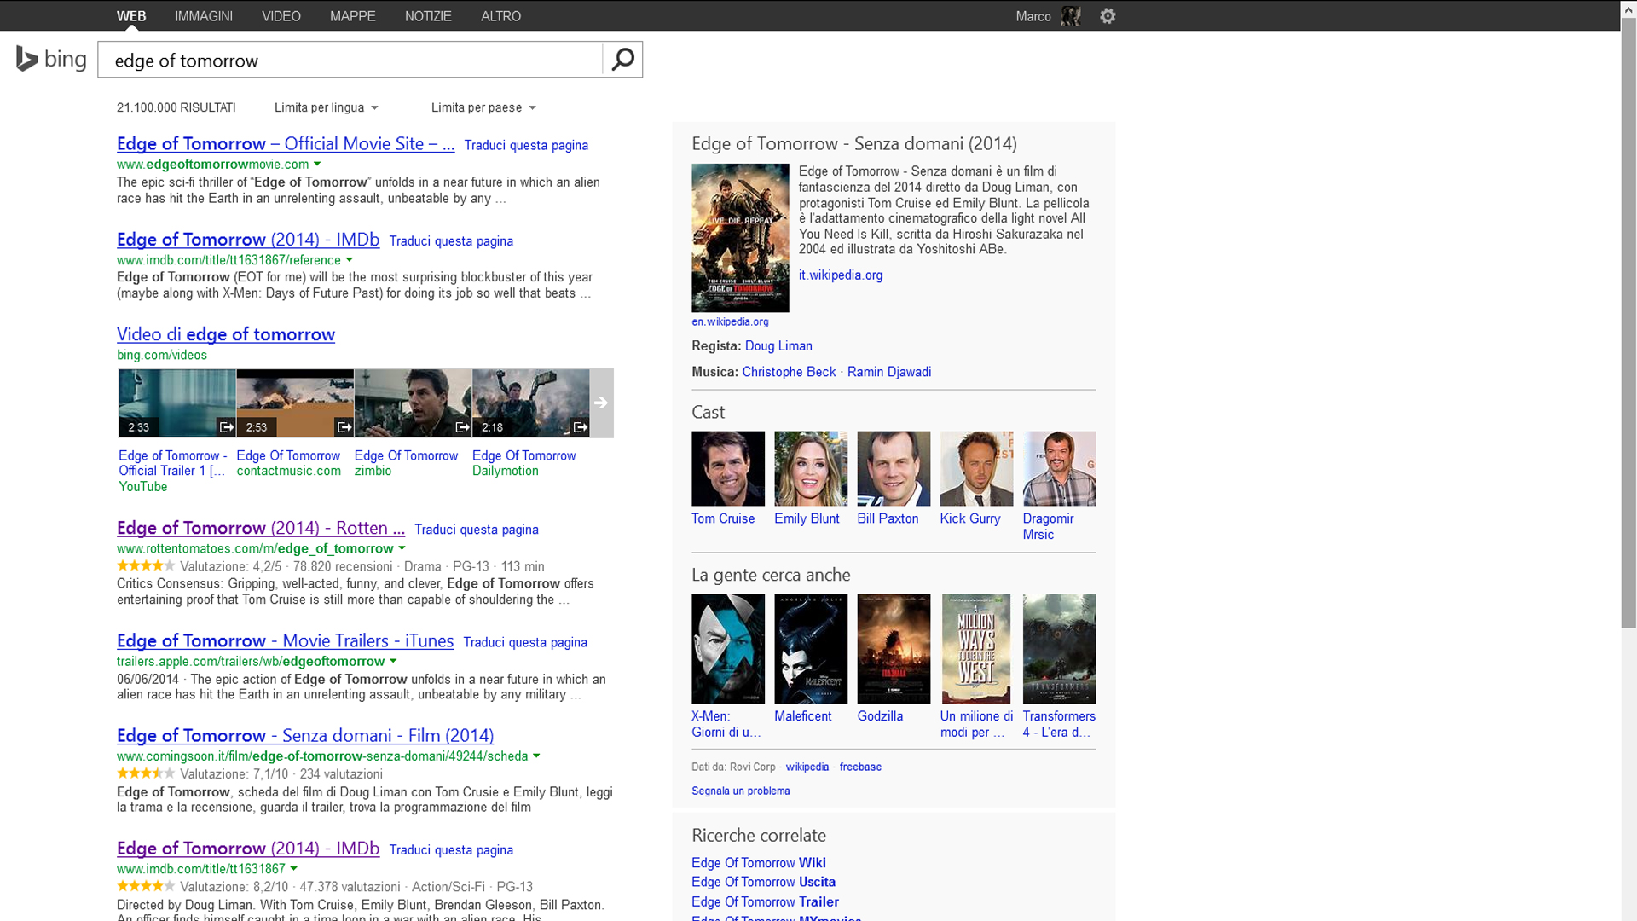Click the search magnifier icon
The width and height of the screenshot is (1637, 921).
623,60
